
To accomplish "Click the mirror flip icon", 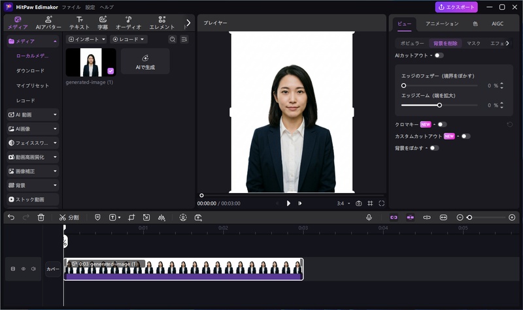I will (161, 217).
